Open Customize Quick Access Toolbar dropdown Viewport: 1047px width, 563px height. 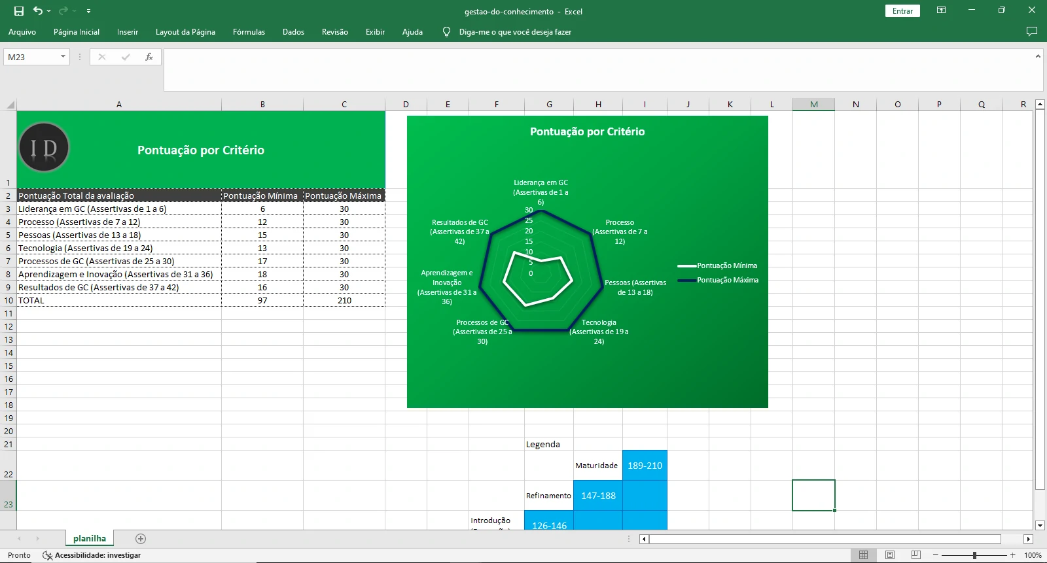(88, 11)
